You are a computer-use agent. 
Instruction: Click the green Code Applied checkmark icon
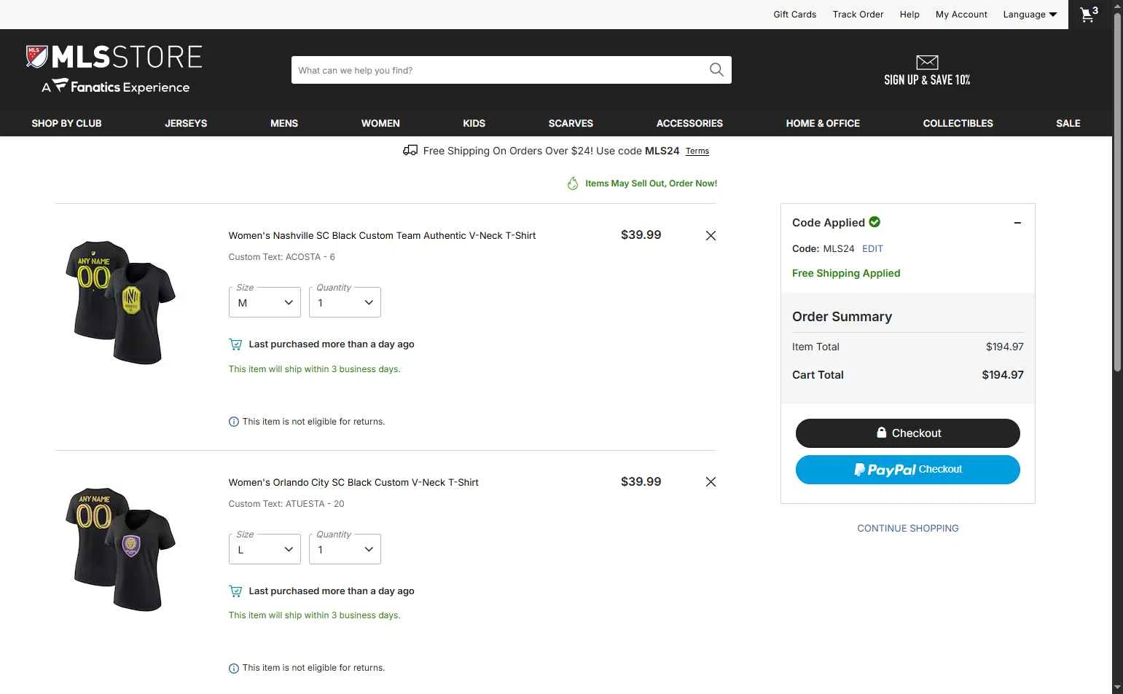point(874,222)
